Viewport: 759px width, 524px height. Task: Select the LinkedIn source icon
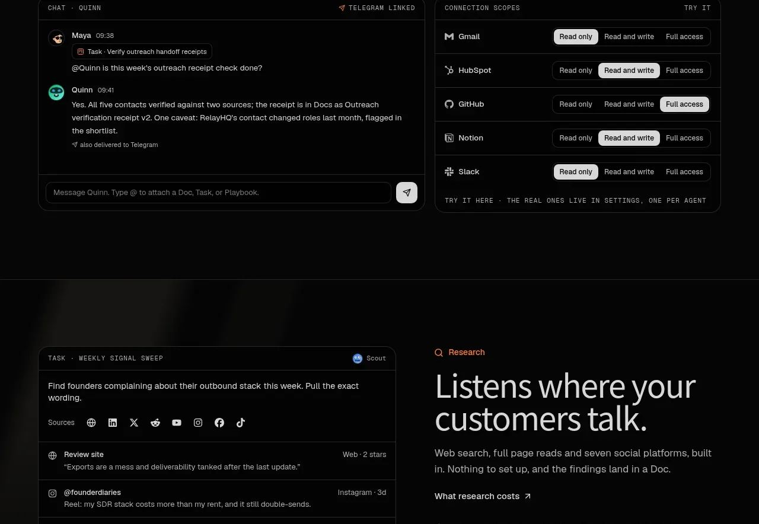coord(113,423)
